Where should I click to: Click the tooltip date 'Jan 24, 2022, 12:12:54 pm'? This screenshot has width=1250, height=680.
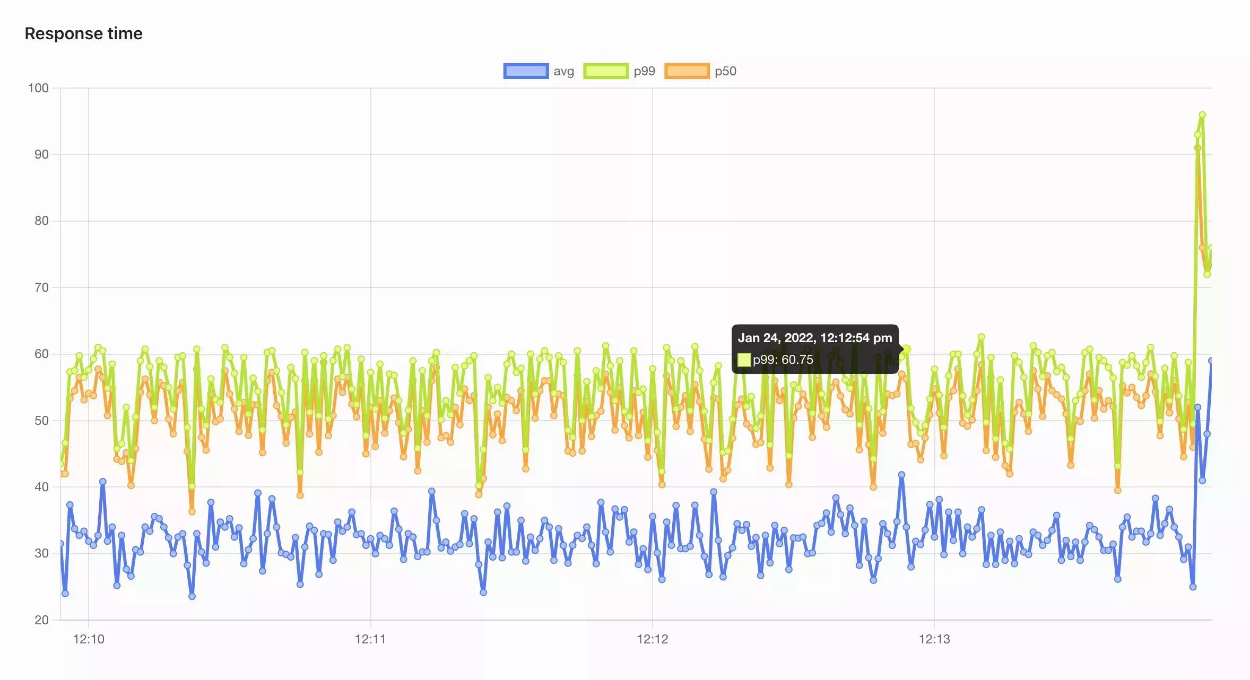(x=815, y=338)
